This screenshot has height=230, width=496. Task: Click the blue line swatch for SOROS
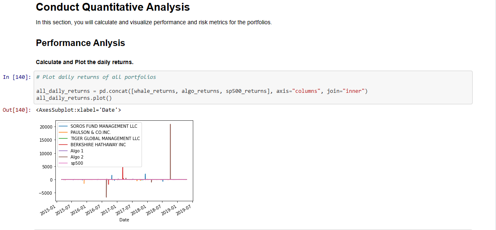point(63,126)
